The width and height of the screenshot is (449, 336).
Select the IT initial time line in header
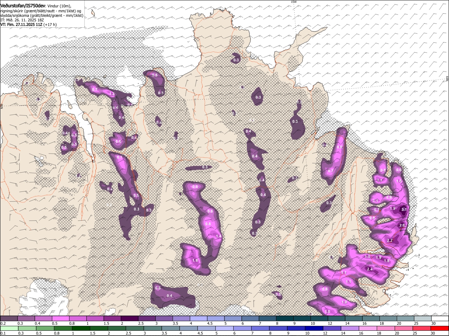(22, 20)
